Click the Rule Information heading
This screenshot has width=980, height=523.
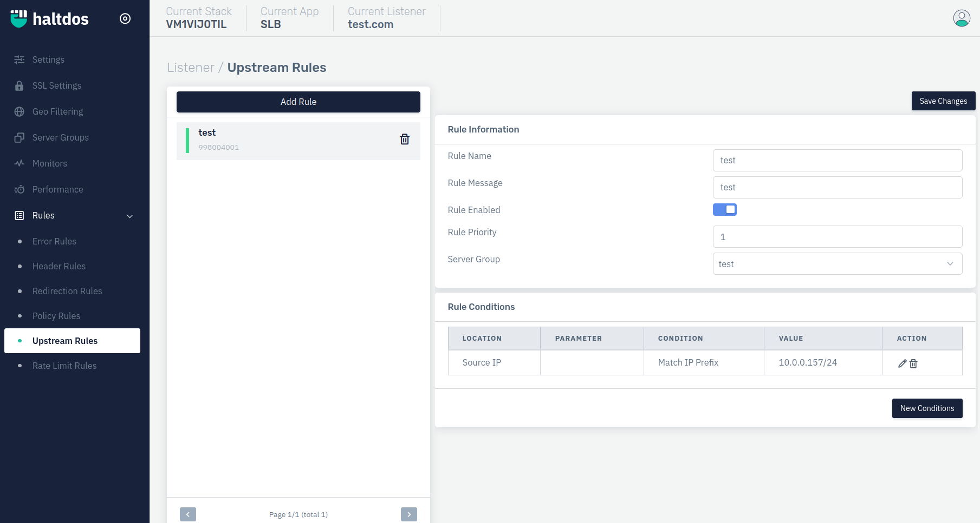[x=483, y=129]
